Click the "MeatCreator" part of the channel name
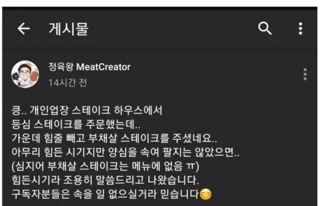This screenshot has height=206, width=327. click(x=103, y=67)
